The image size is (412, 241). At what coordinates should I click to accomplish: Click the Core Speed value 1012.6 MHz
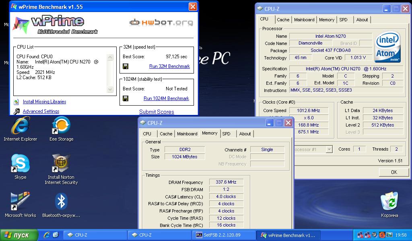[x=309, y=111]
